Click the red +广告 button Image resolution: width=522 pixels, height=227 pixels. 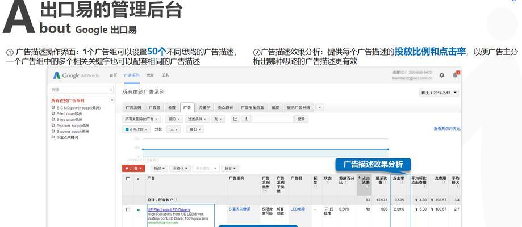click(133, 169)
